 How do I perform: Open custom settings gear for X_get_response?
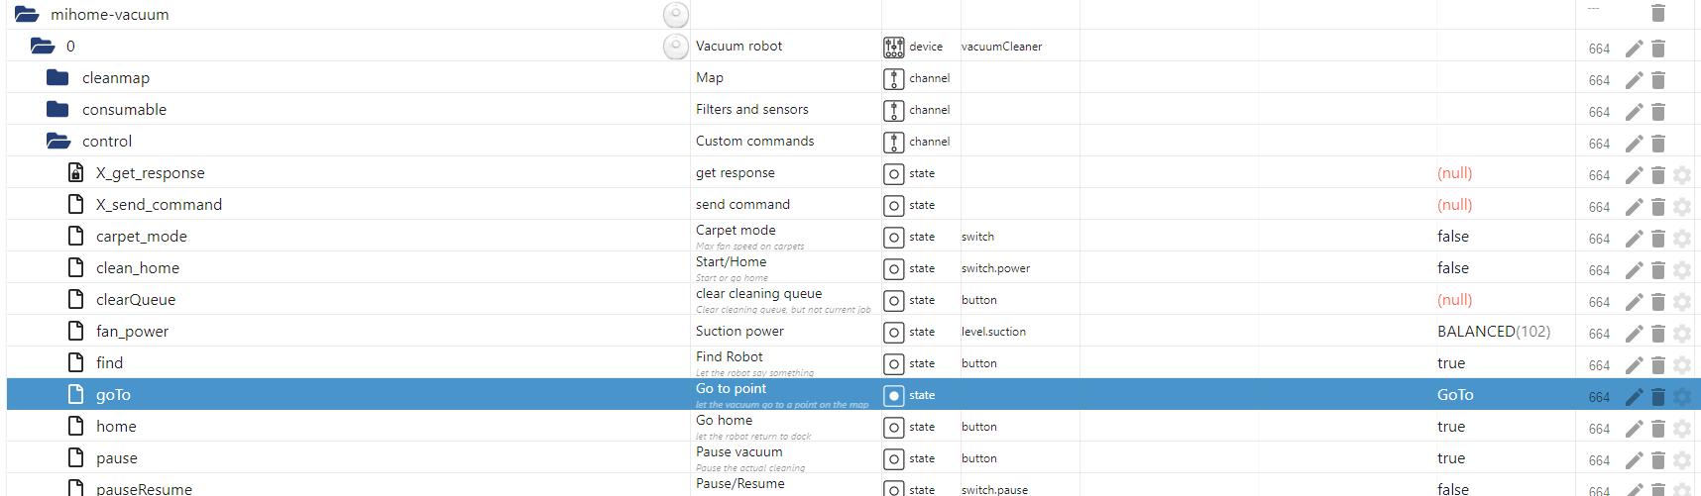point(1681,175)
